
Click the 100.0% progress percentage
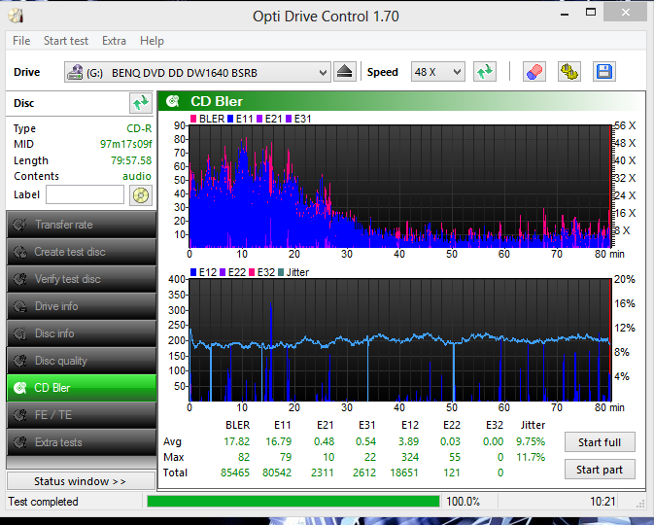click(x=463, y=502)
